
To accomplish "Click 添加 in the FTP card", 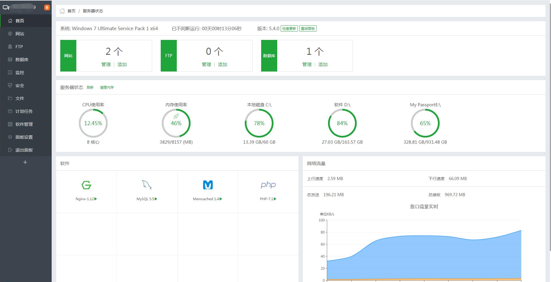I will 222,64.
